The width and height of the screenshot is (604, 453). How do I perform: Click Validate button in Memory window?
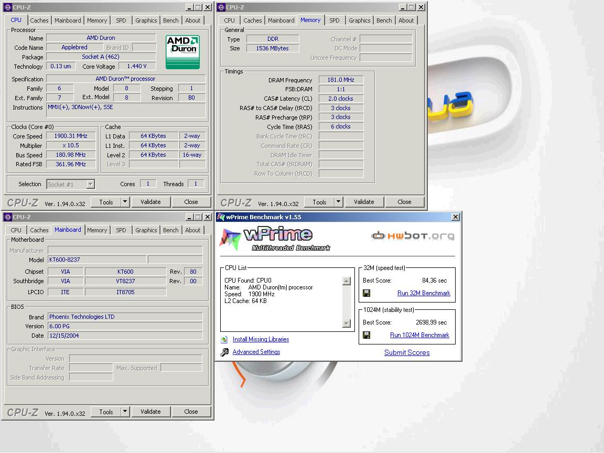[x=364, y=202]
